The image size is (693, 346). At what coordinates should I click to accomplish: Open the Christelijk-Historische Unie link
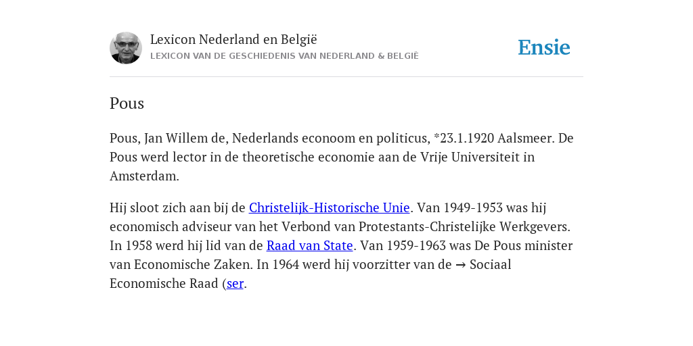330,207
